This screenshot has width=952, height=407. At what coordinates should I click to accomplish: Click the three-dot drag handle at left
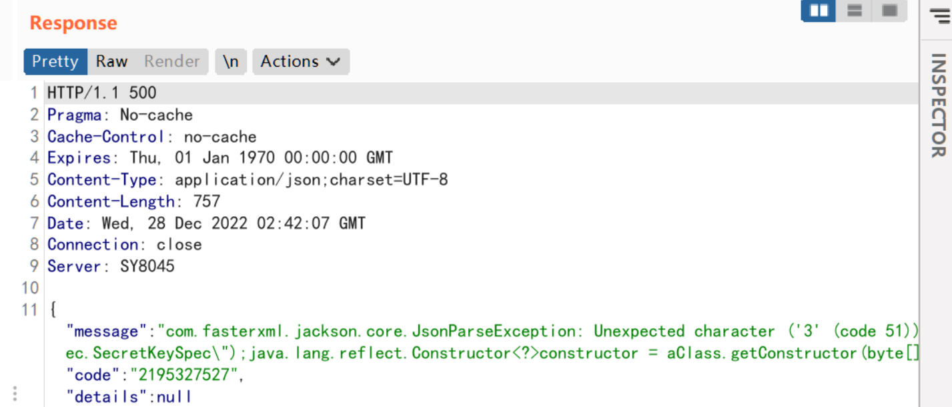pos(15,394)
